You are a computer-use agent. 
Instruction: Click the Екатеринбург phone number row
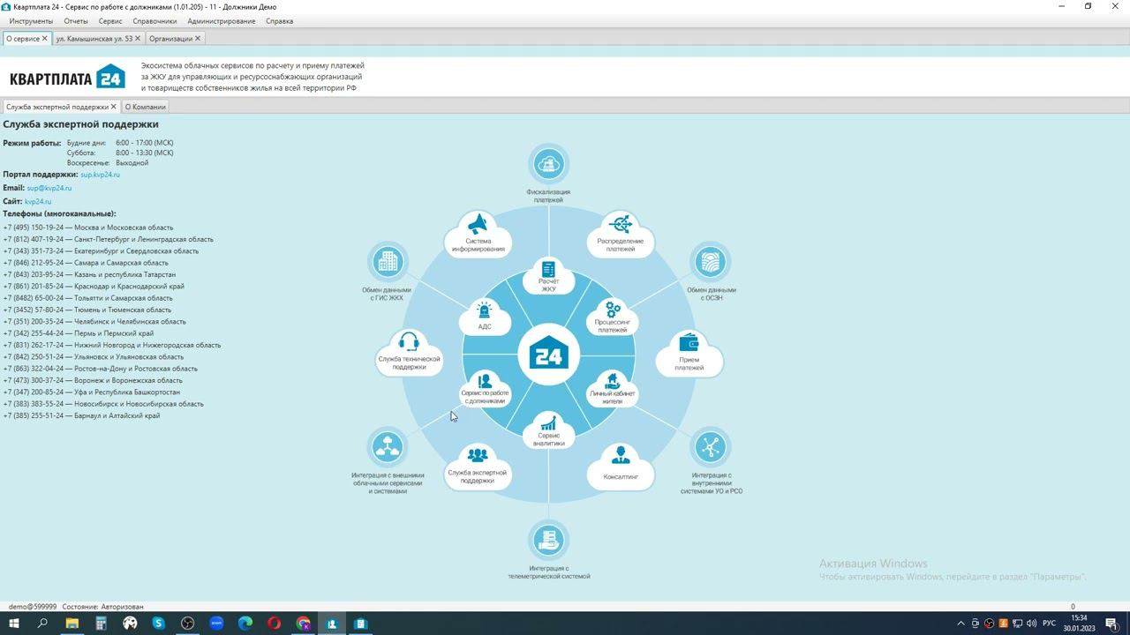point(101,251)
